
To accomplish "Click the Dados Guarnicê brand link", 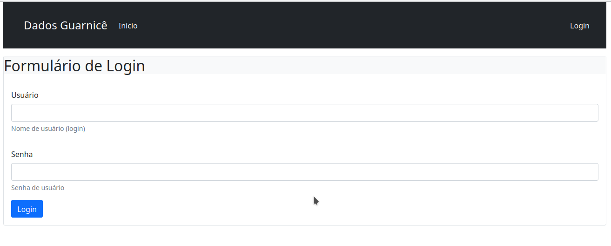I will click(x=65, y=26).
